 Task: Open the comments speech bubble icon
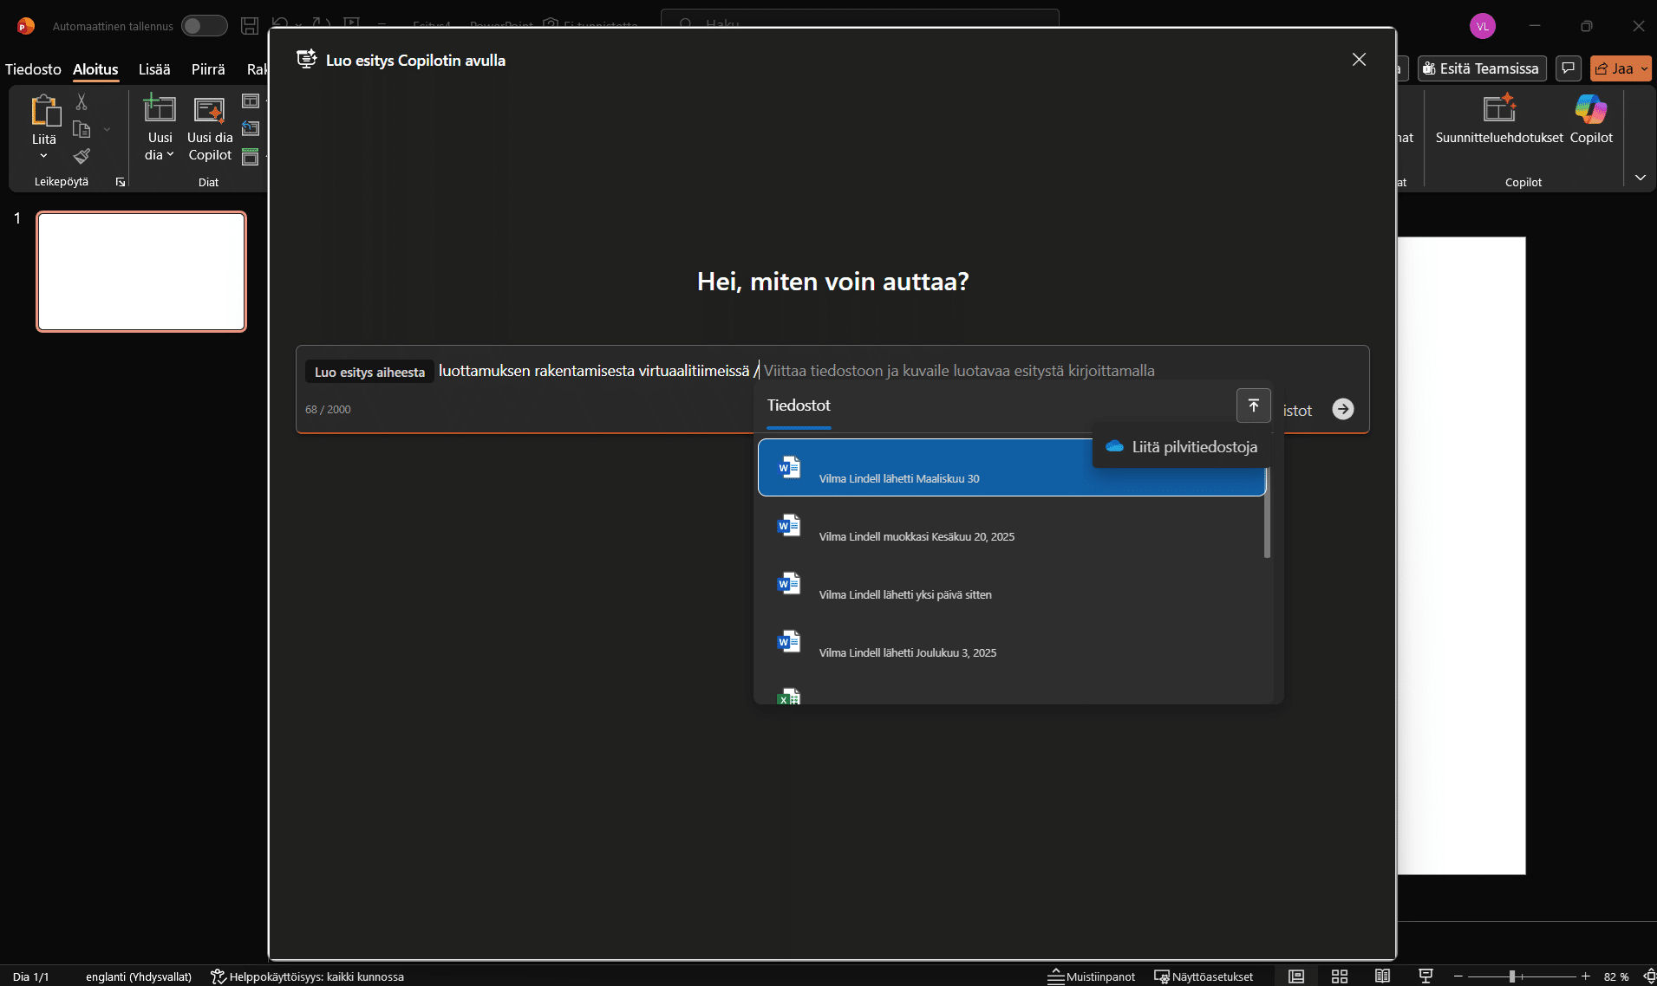point(1568,68)
